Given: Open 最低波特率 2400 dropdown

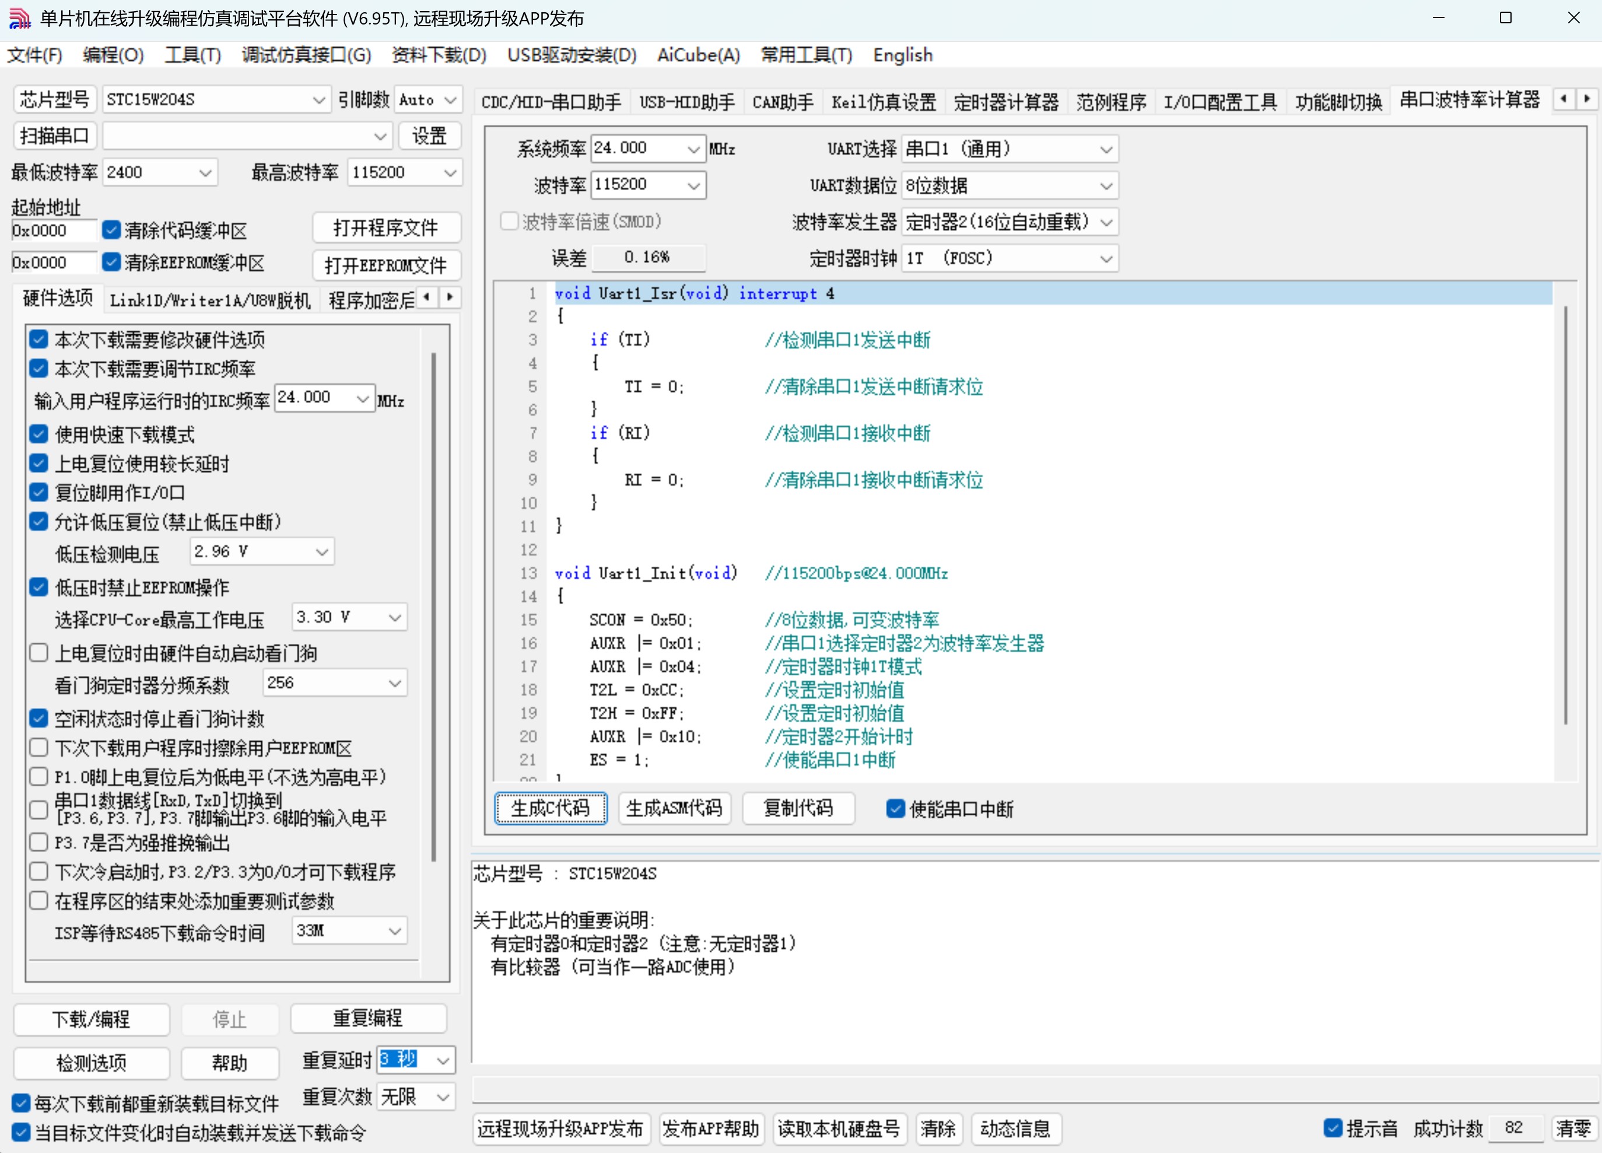Looking at the screenshot, I should tap(160, 173).
